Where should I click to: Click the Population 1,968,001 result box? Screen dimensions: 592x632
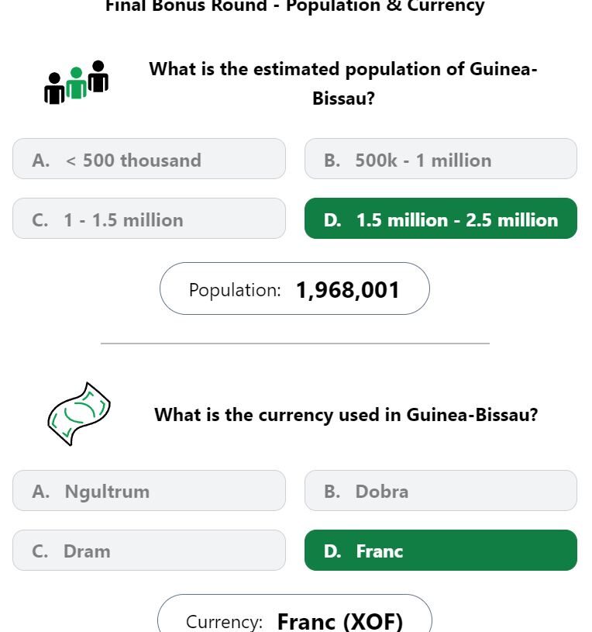click(294, 289)
